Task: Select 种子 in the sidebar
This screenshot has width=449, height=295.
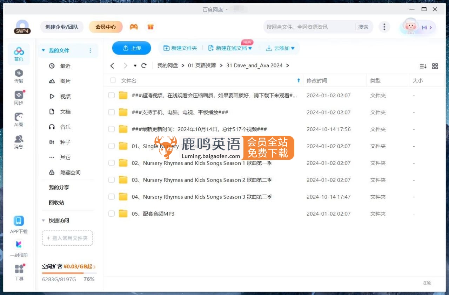Action: coord(65,142)
